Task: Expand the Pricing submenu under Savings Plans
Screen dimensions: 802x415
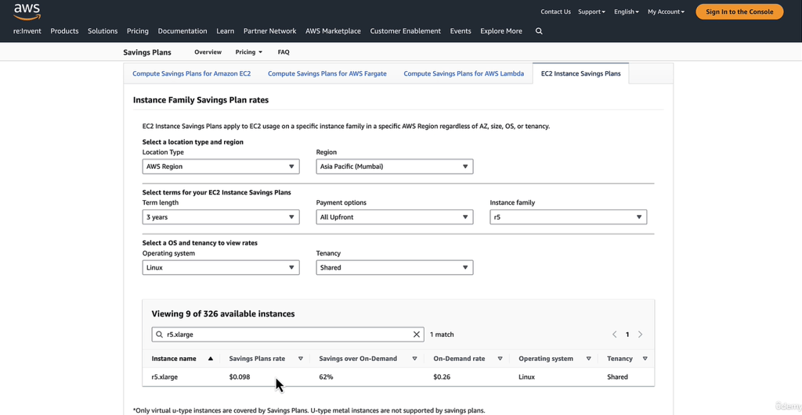Action: pyautogui.click(x=248, y=52)
